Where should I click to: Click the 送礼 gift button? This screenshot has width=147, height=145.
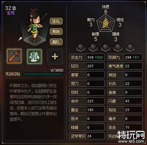56,21
